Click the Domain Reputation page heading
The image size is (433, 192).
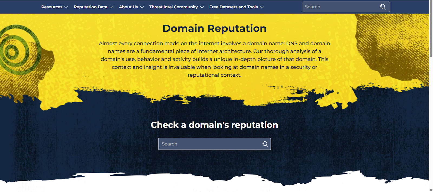214,28
